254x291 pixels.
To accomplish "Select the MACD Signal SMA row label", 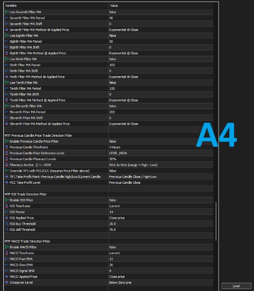I will pos(22,271).
